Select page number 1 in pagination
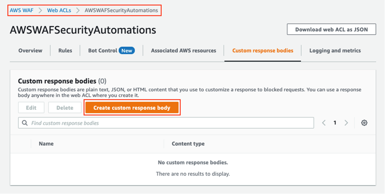 [x=335, y=123]
